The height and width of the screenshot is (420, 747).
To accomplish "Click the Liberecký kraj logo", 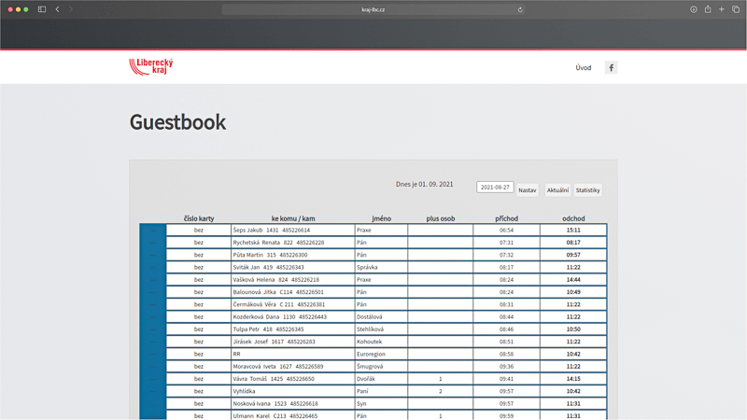I will tap(151, 67).
